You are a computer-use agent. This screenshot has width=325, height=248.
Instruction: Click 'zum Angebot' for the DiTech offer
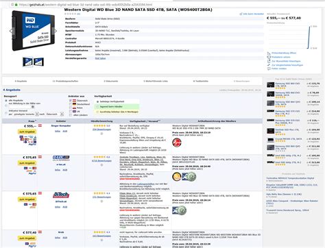point(27,199)
